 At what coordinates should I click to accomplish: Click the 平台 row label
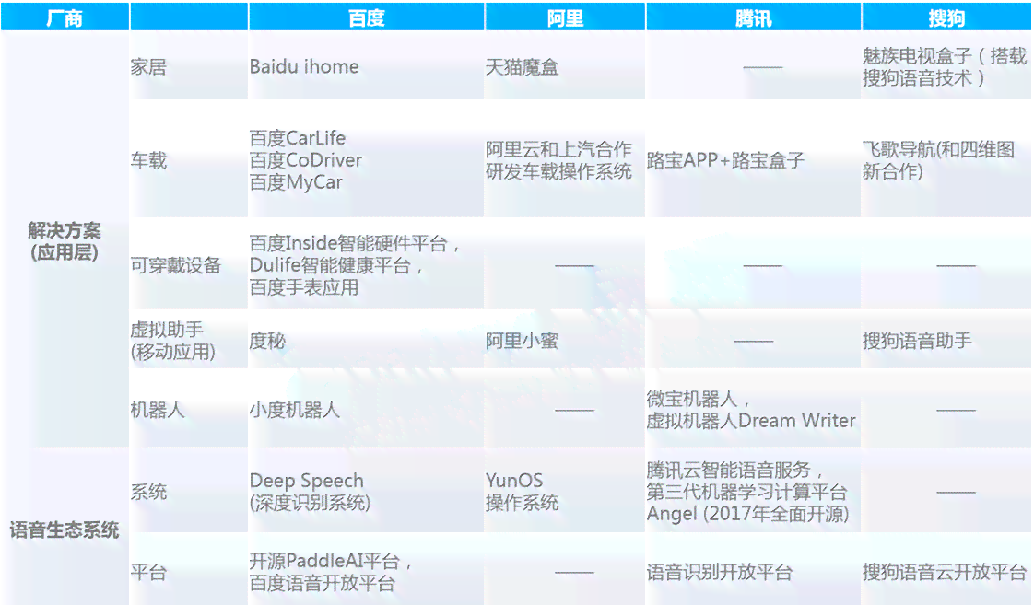click(x=148, y=572)
